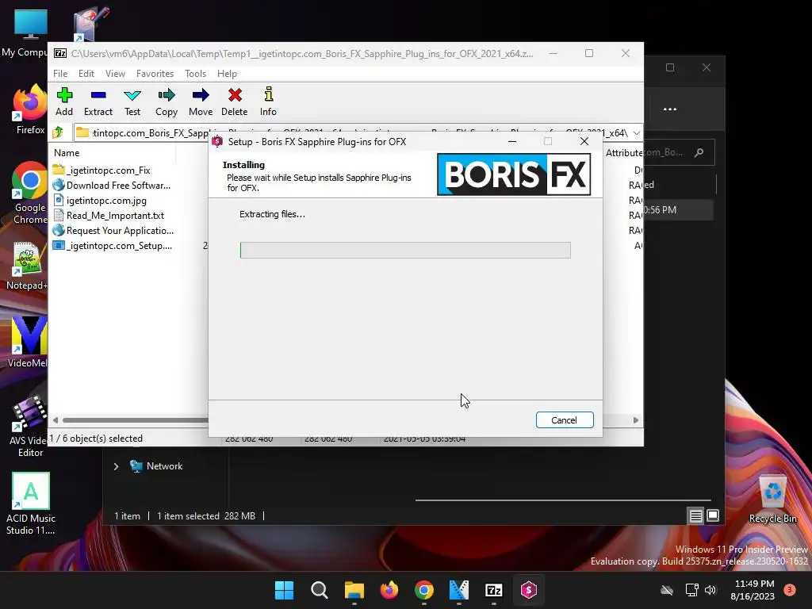Open the VideoMeld desktop shortcut
This screenshot has height=609, width=812.
point(28,342)
